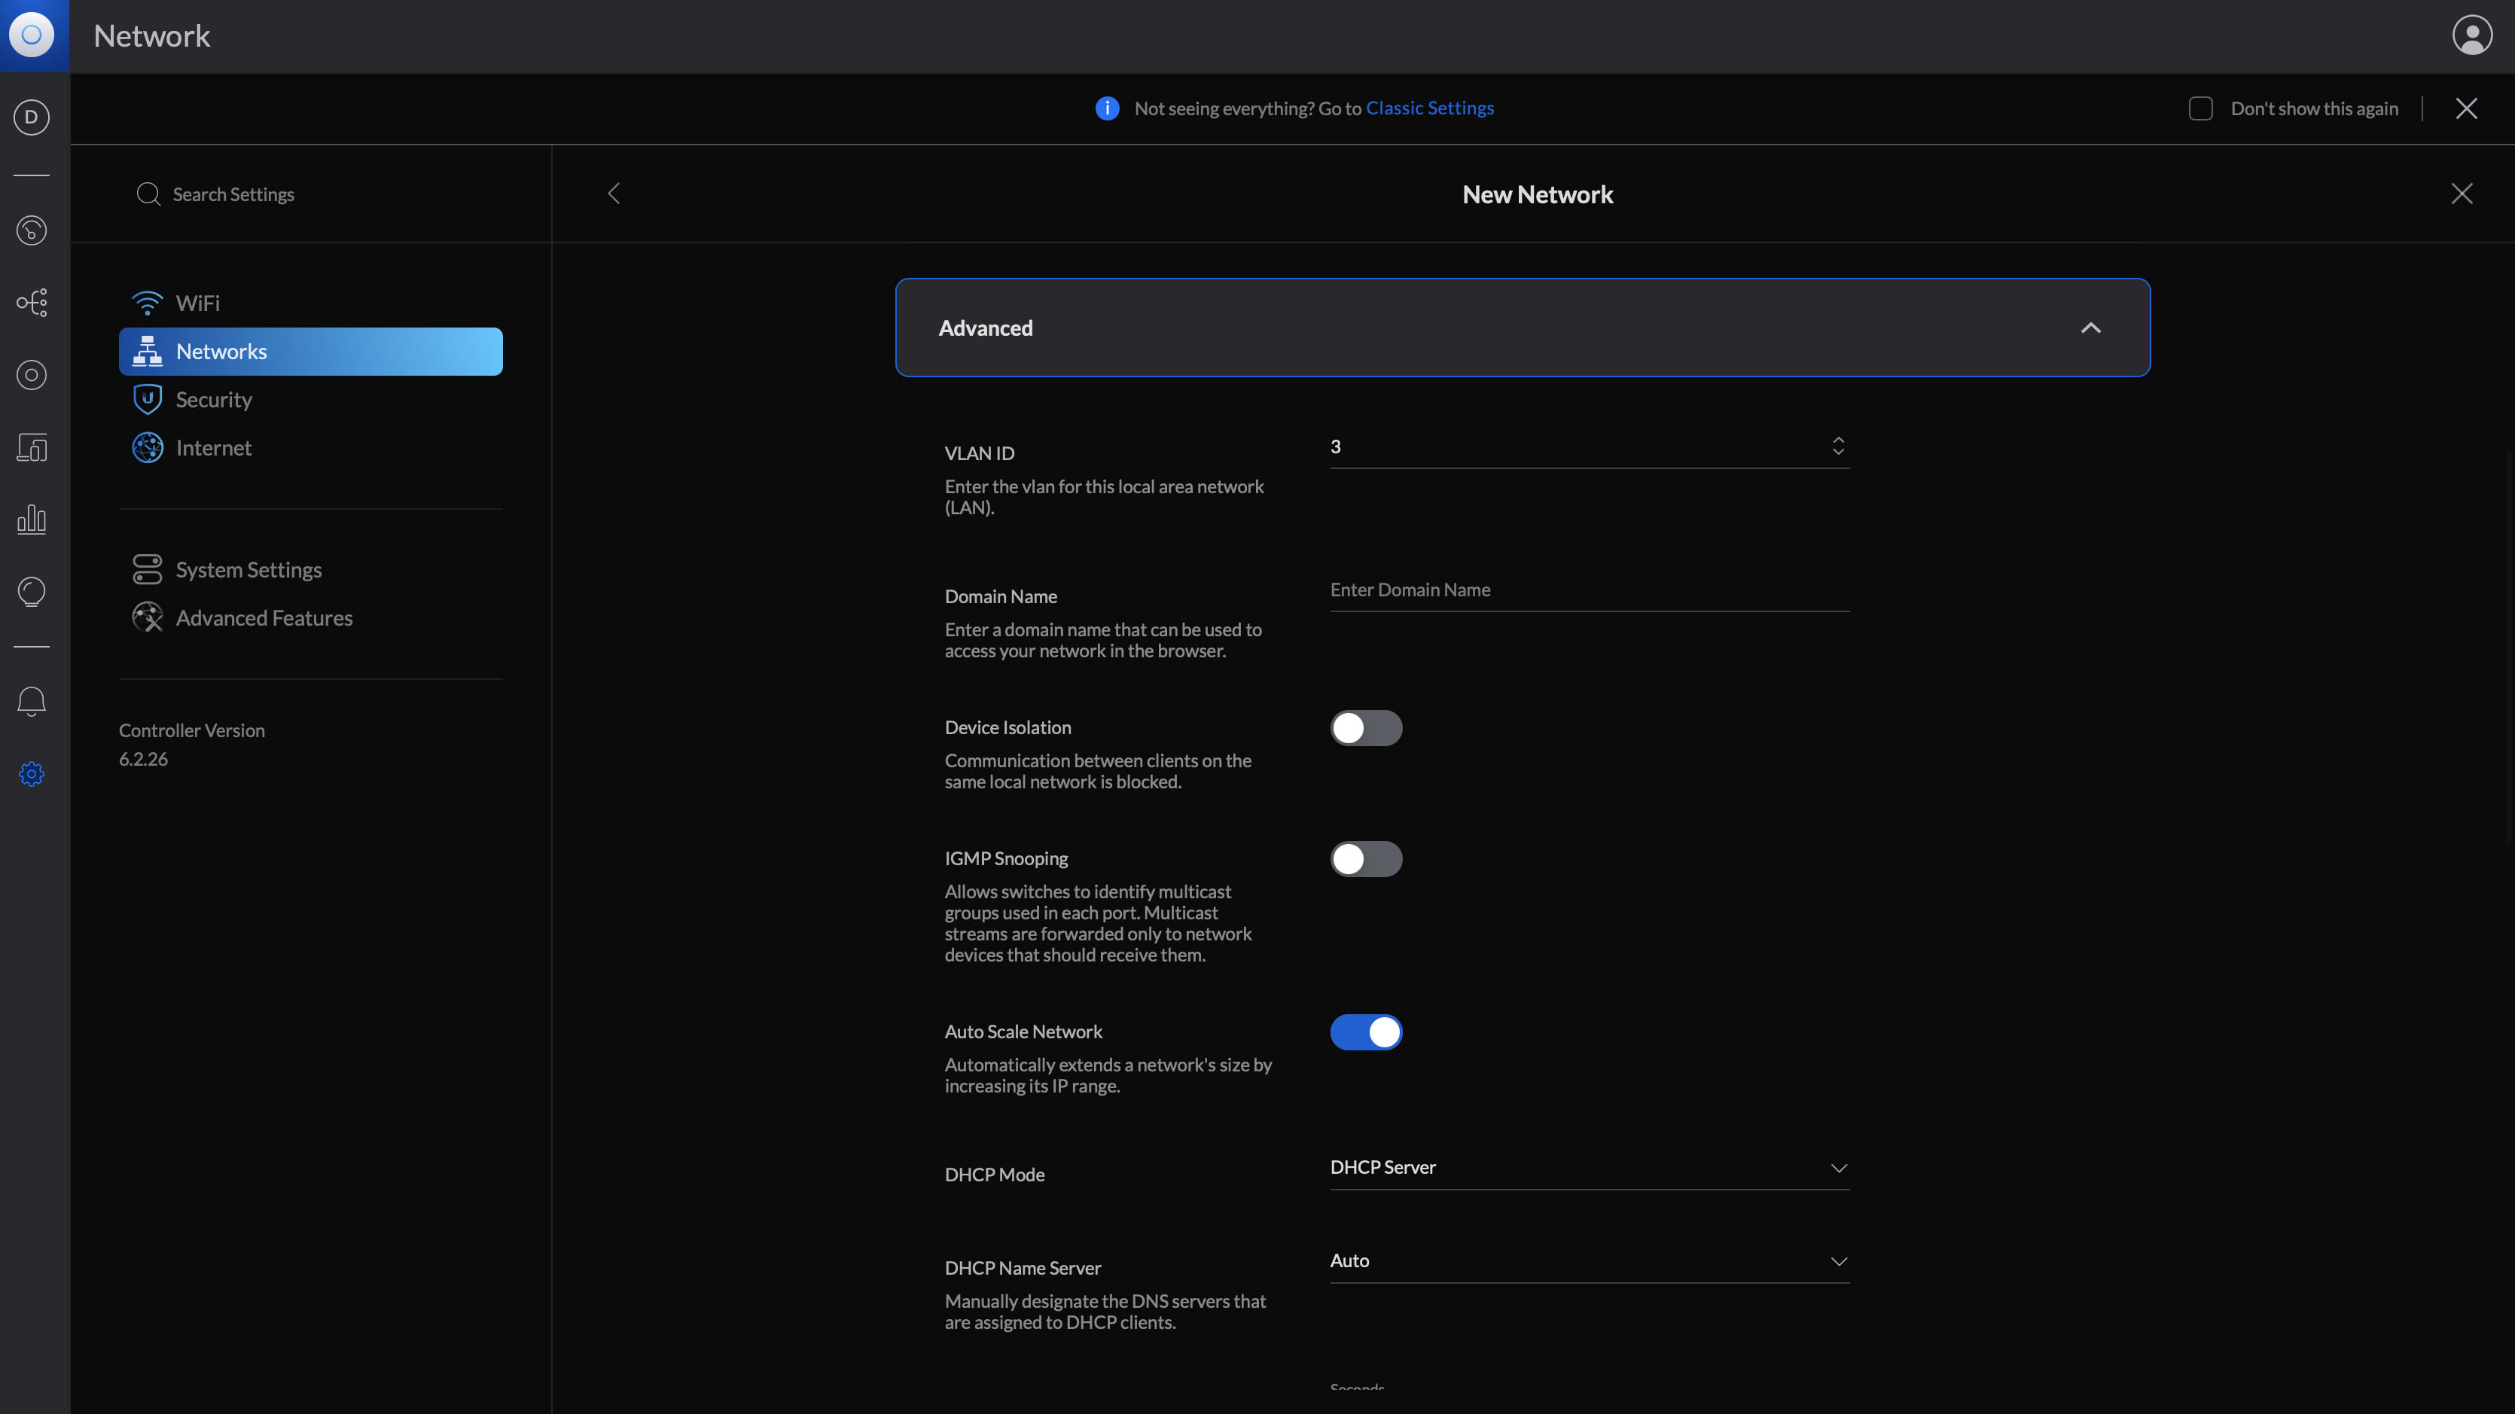Open the user account profile icon
The image size is (2515, 1414).
[x=2472, y=36]
